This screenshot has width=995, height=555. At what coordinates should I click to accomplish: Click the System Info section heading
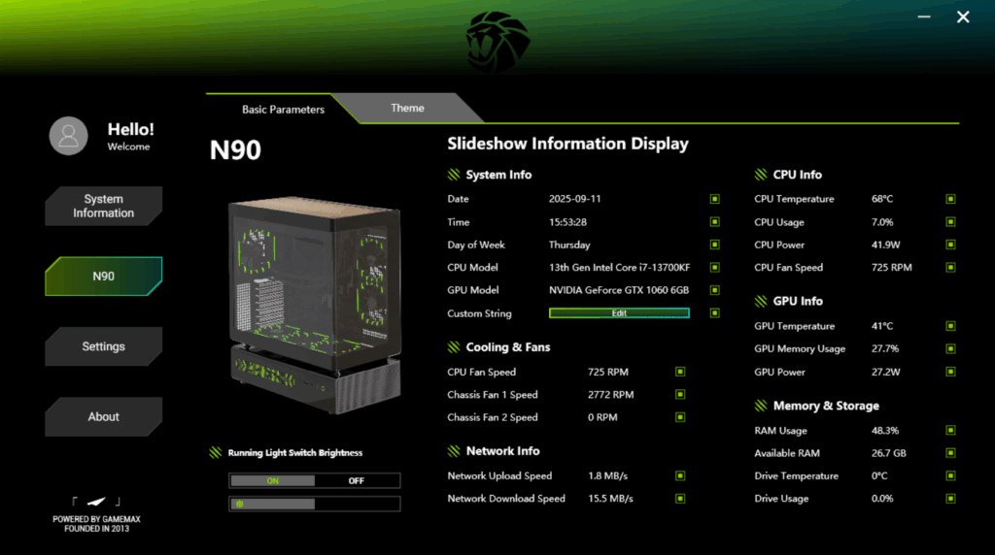click(498, 175)
